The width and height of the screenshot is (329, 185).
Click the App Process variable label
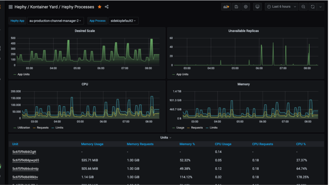[97, 21]
